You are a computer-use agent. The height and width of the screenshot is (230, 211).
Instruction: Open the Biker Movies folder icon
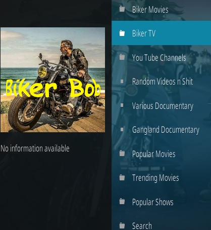pyautogui.click(x=122, y=9)
